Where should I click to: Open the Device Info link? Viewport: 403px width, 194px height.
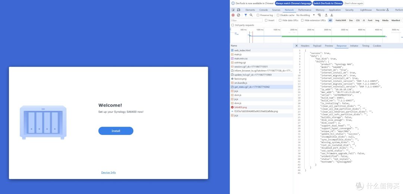coord(109,172)
